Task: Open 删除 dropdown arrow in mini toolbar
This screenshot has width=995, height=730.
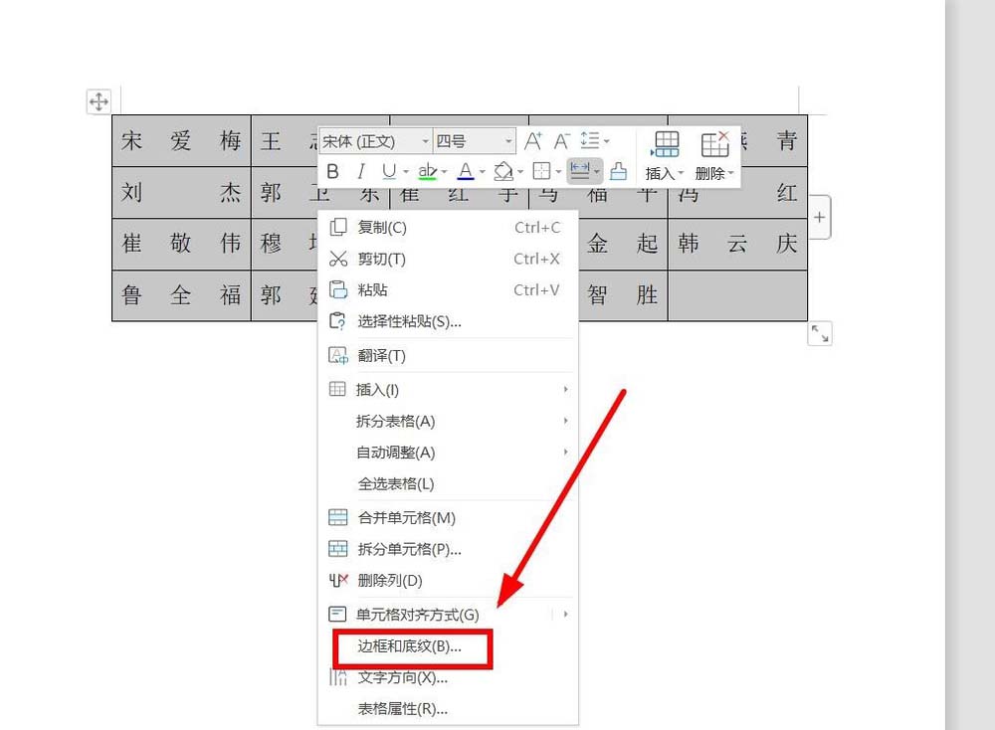Action: pos(731,173)
